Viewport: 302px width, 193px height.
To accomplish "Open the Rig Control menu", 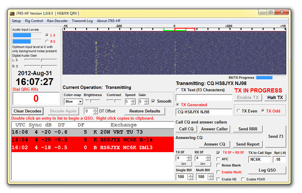I will tap(34, 21).
